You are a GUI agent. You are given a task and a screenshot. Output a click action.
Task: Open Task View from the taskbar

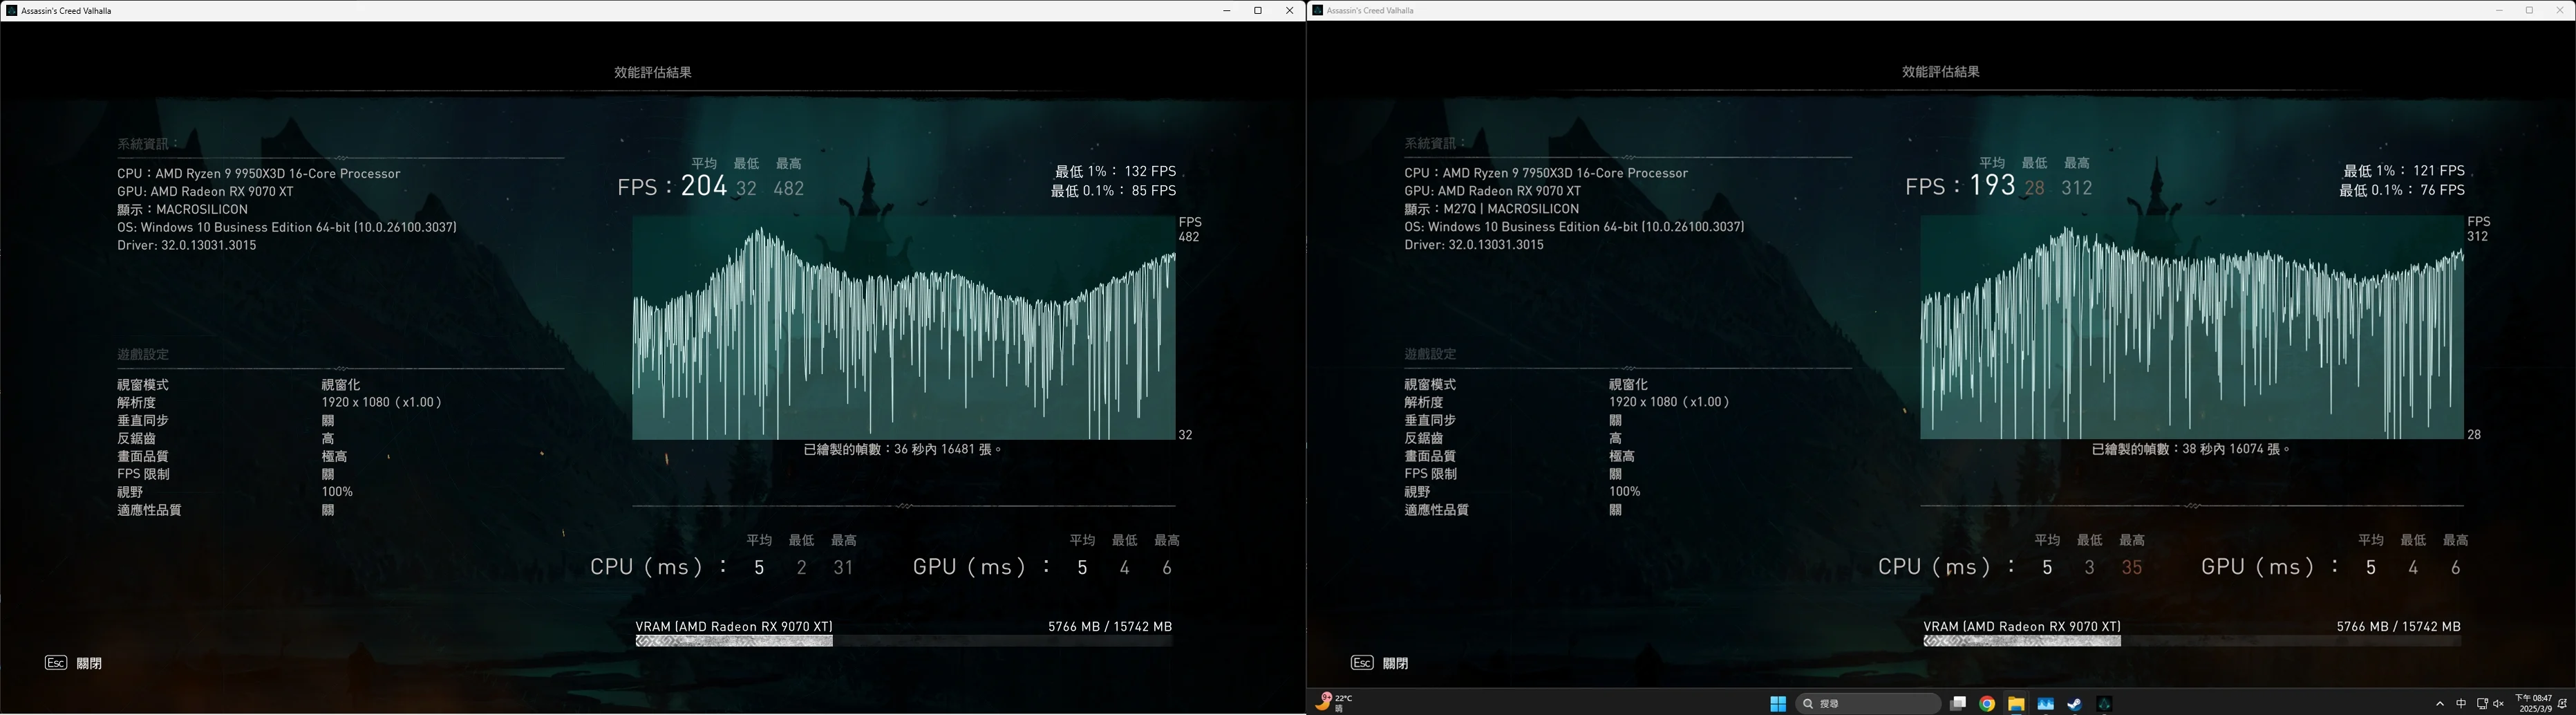1959,703
